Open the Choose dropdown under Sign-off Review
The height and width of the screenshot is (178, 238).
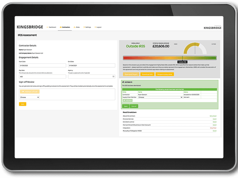[30, 97]
